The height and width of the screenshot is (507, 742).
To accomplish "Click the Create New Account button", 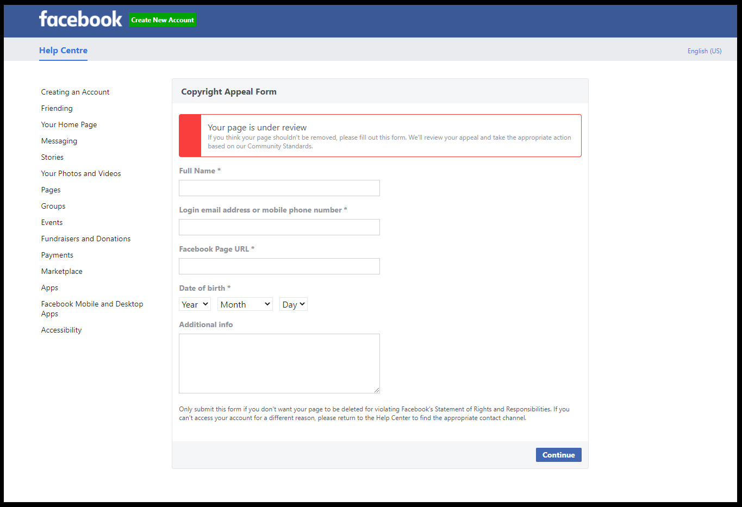I will 163,20.
